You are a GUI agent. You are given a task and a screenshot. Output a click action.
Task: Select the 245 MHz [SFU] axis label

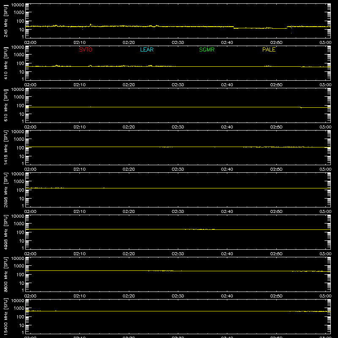(x=5, y=21)
